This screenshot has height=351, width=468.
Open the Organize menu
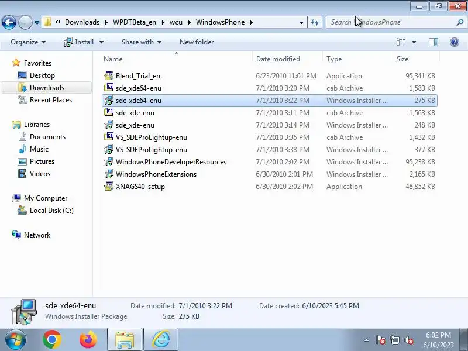[x=28, y=42]
